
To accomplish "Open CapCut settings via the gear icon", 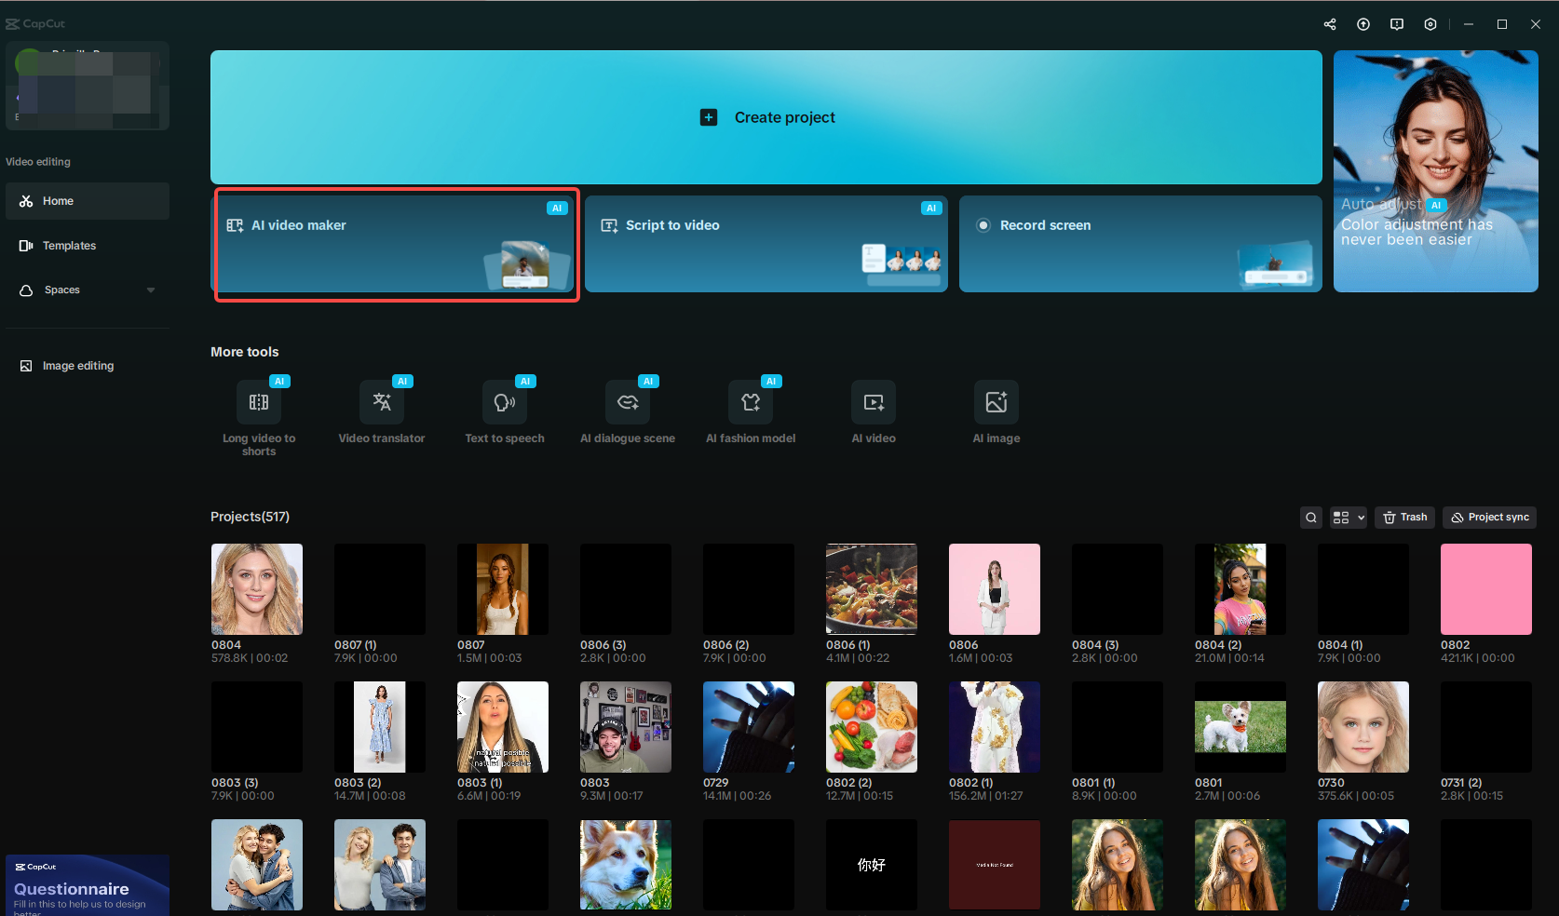I will pyautogui.click(x=1430, y=23).
